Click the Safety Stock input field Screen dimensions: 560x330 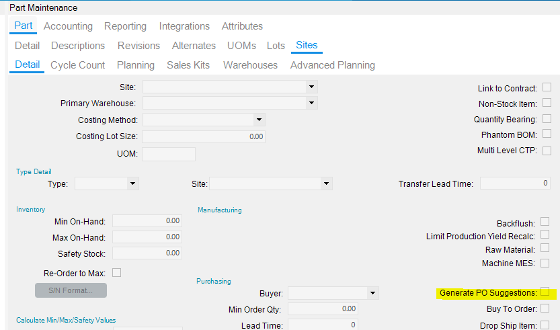(147, 253)
